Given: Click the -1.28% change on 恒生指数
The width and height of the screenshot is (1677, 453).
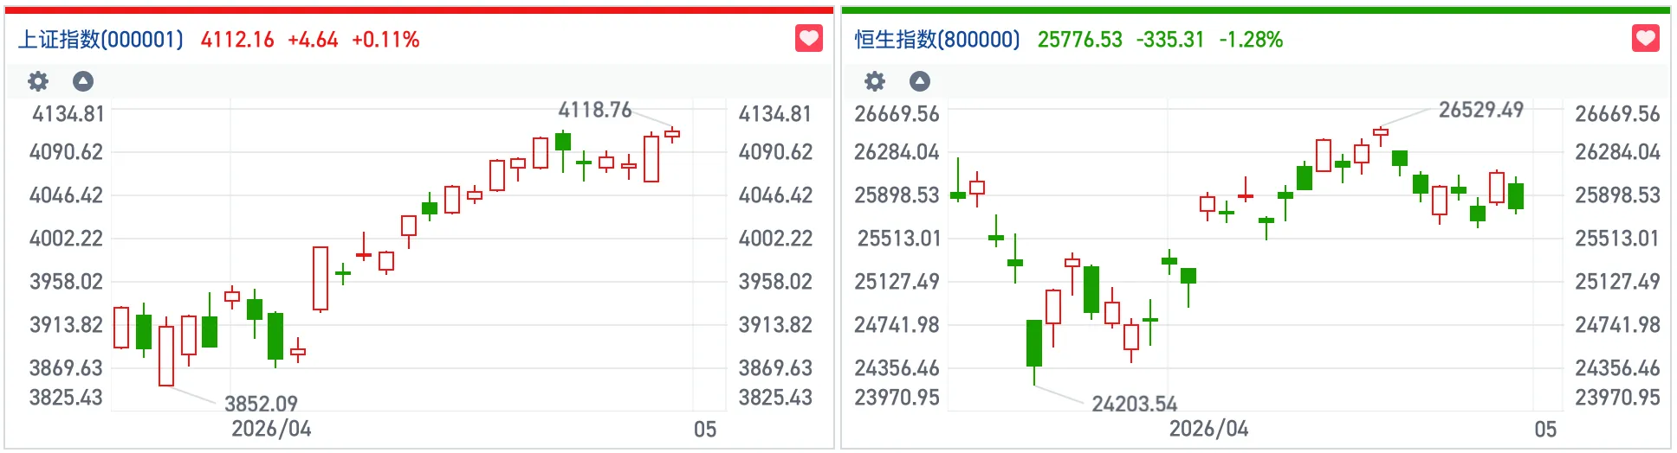Looking at the screenshot, I should 1251,40.
